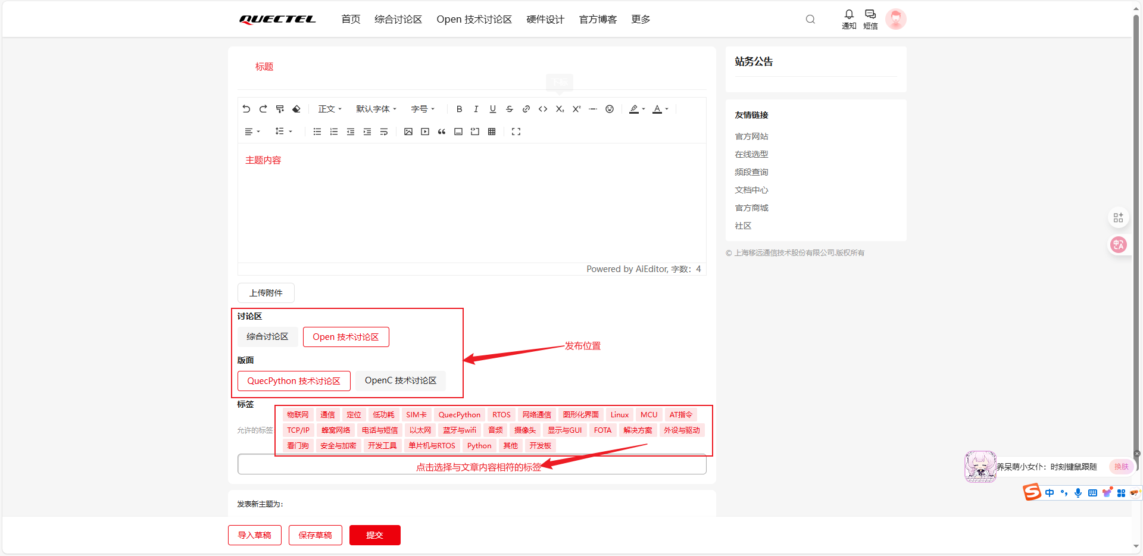Screen dimensions: 1143x556
Task: Insert a horizontal divider line
Action: (593, 109)
